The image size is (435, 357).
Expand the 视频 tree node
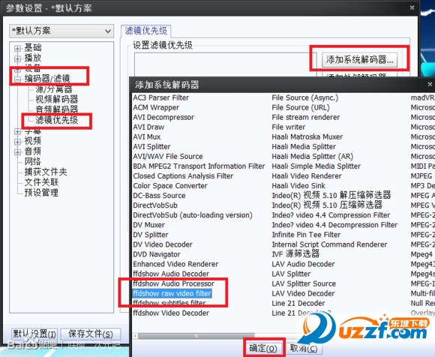17,142
